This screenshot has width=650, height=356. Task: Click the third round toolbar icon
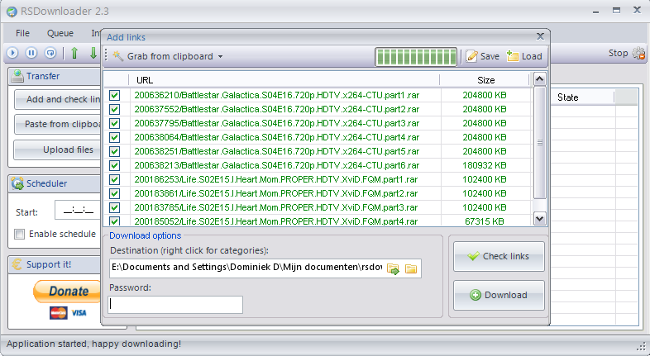click(50, 53)
